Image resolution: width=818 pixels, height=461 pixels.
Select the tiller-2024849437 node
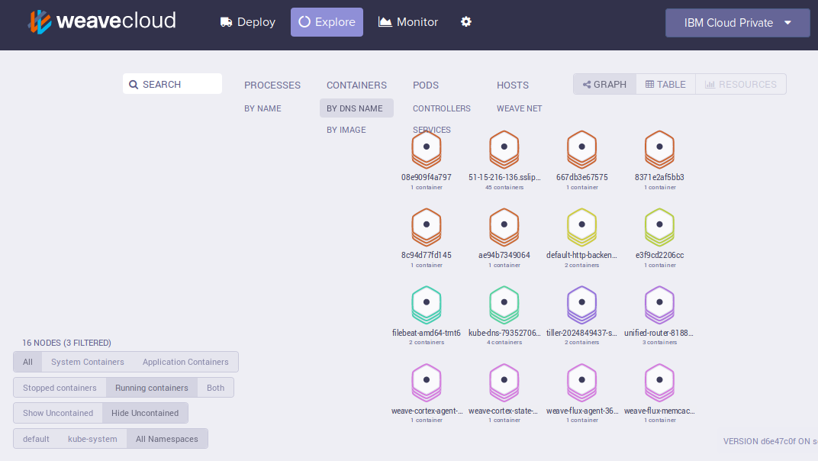coord(581,305)
